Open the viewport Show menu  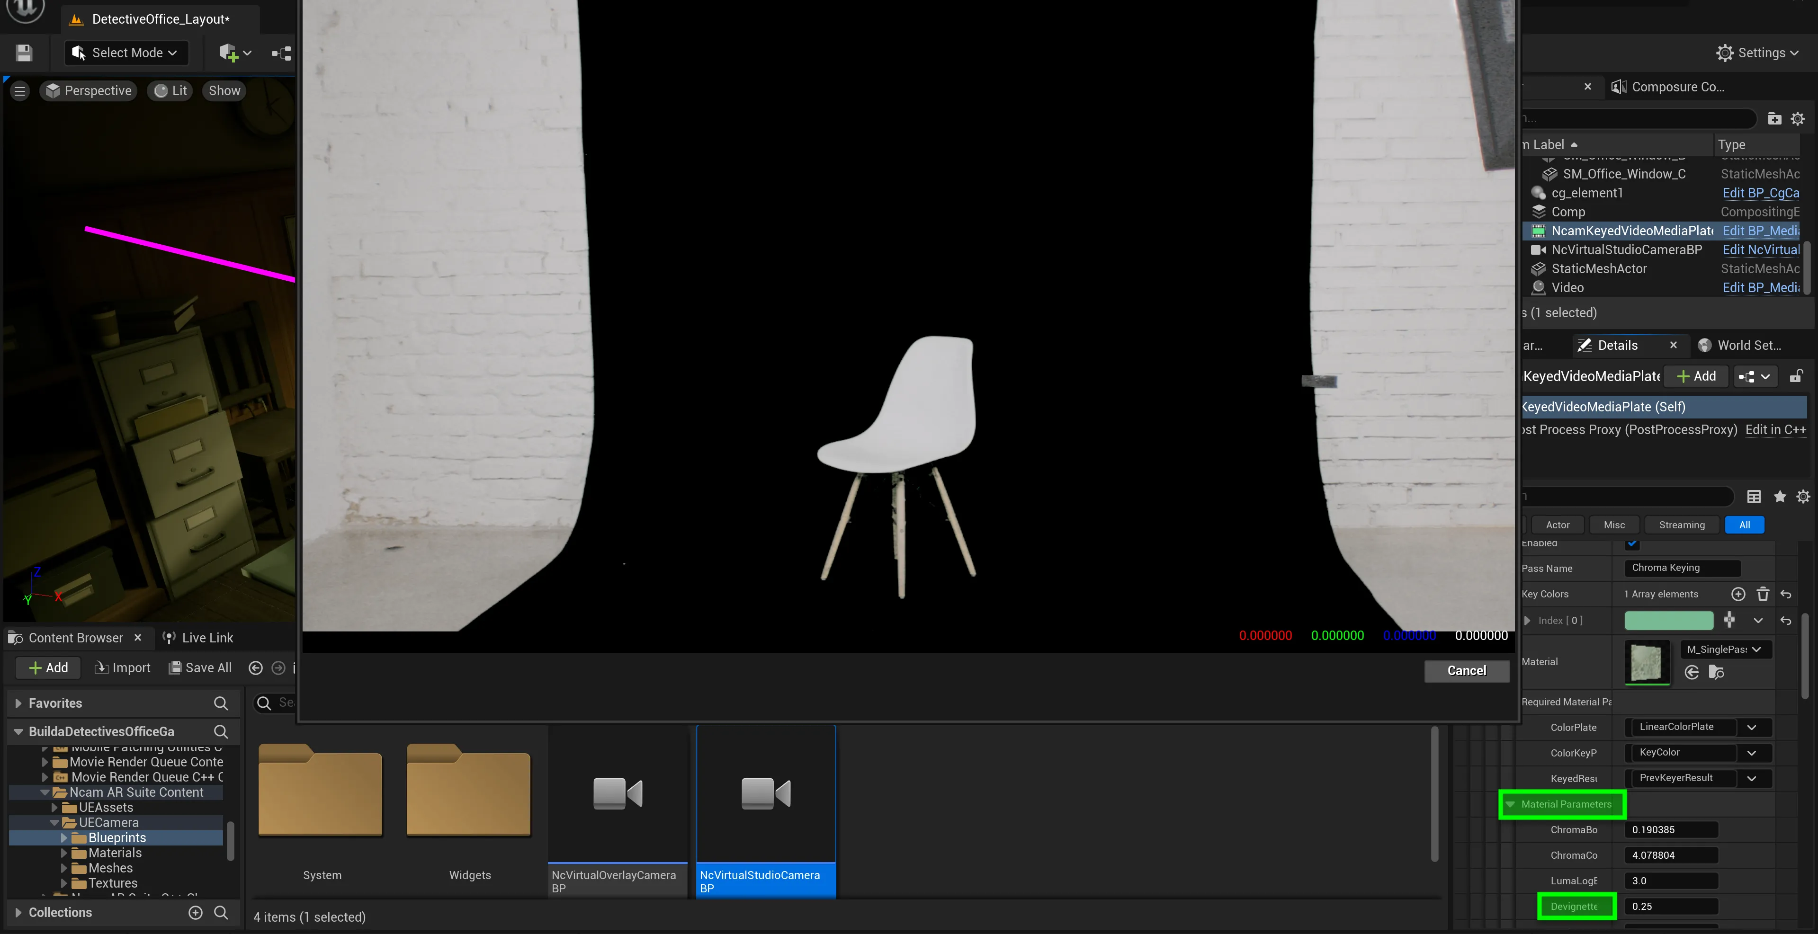(224, 90)
